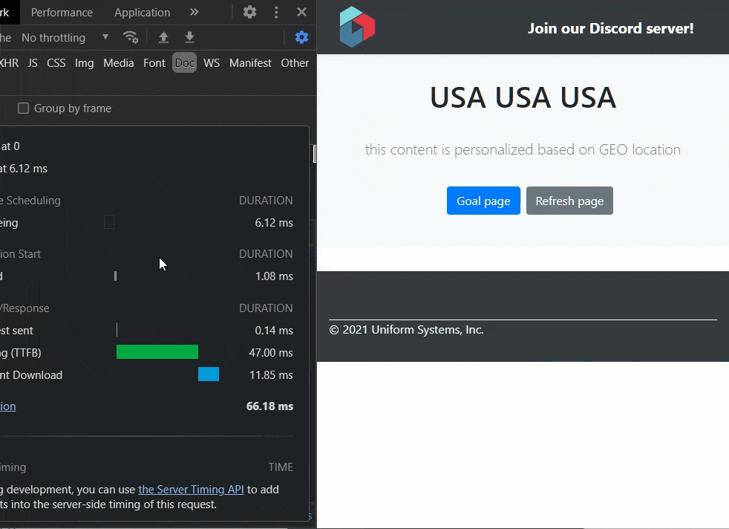Click the Uniform logo in header
Screen dimensions: 729x529
[x=357, y=27]
